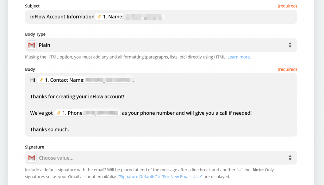
Task: Click the Gmail icon in Body Type field
Action: 32,45
